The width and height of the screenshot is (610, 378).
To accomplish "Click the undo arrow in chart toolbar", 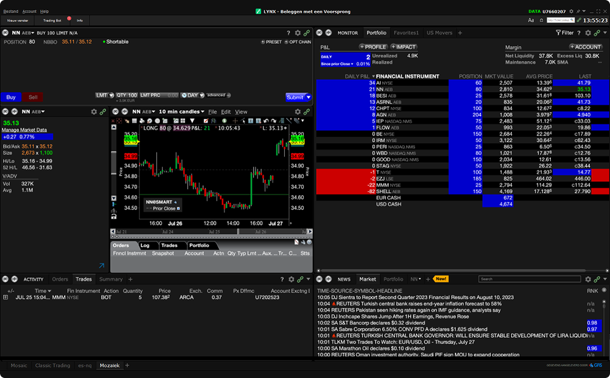I will (x=266, y=121).
